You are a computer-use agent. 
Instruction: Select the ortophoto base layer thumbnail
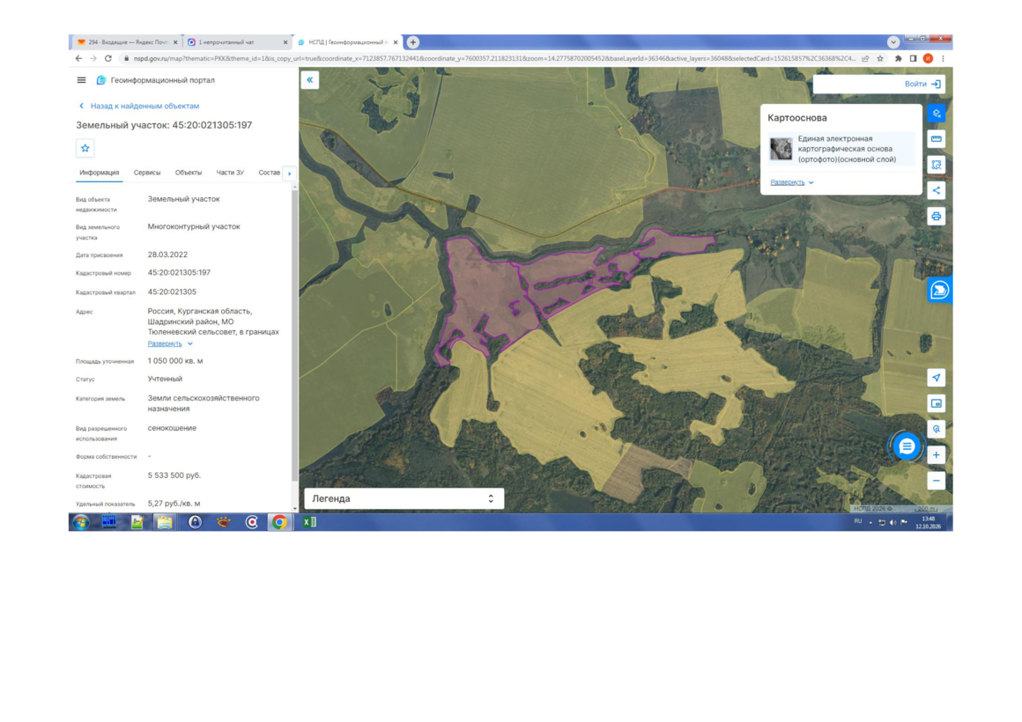tap(781, 149)
